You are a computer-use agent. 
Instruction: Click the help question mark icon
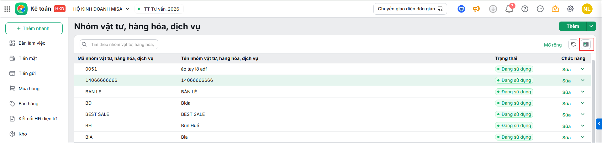tap(525, 9)
